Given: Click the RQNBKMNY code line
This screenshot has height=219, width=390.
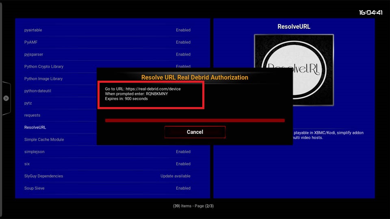Looking at the screenshot, I should pos(136,94).
